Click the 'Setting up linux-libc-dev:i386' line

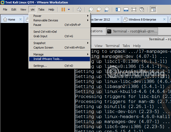(x=123, y=81)
